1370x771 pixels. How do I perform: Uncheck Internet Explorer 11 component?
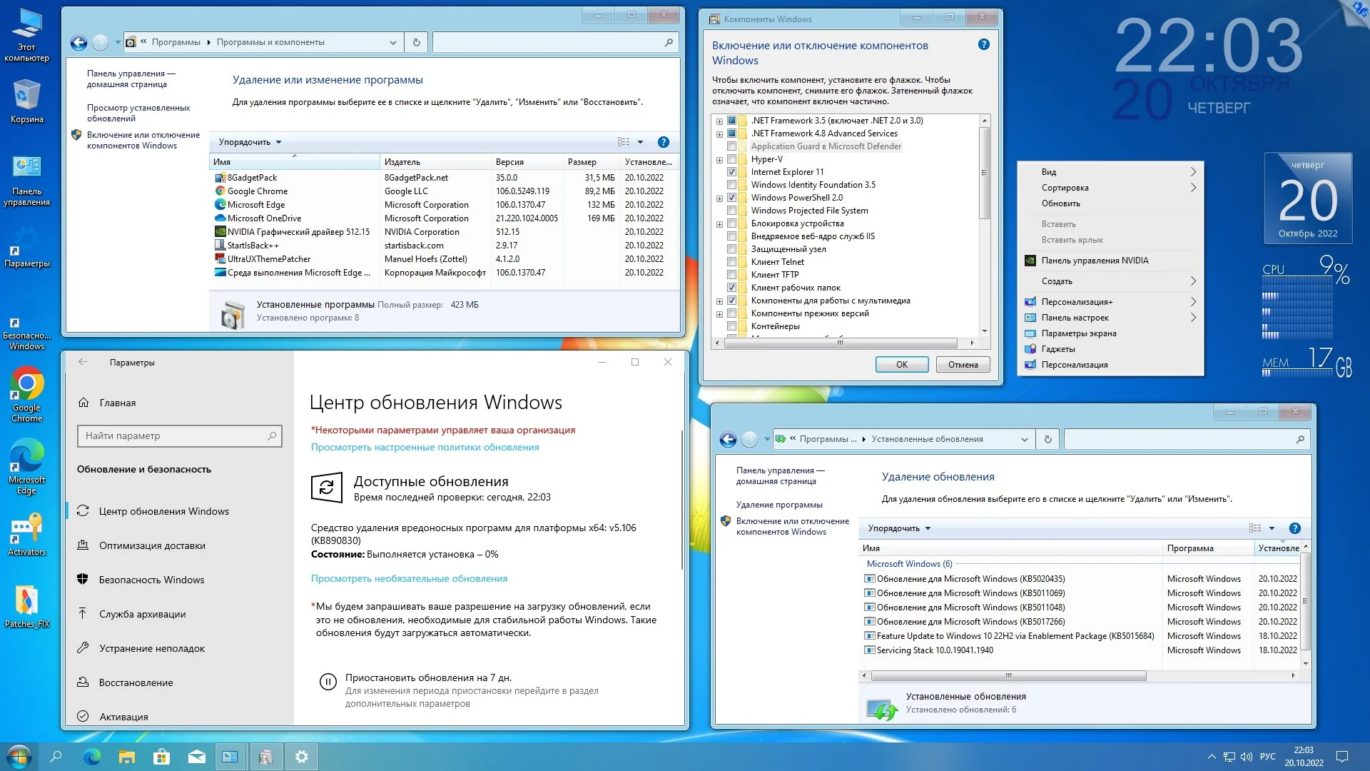point(731,172)
